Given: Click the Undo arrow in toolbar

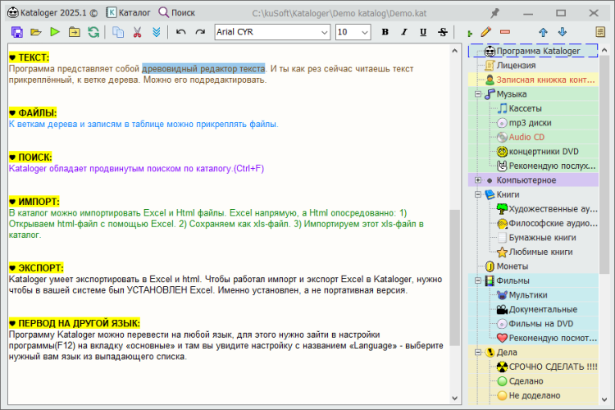Looking at the screenshot, I should [180, 32].
